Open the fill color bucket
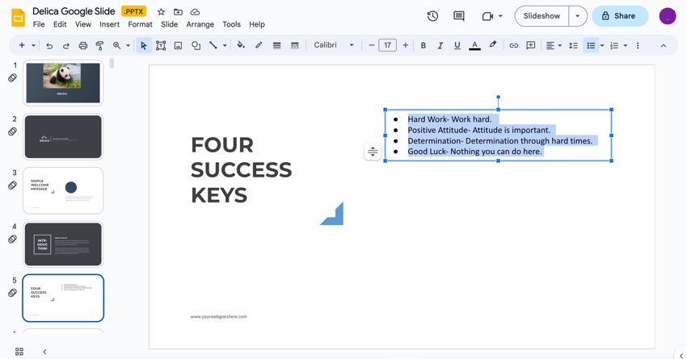Image resolution: width=687 pixels, height=359 pixels. (241, 45)
